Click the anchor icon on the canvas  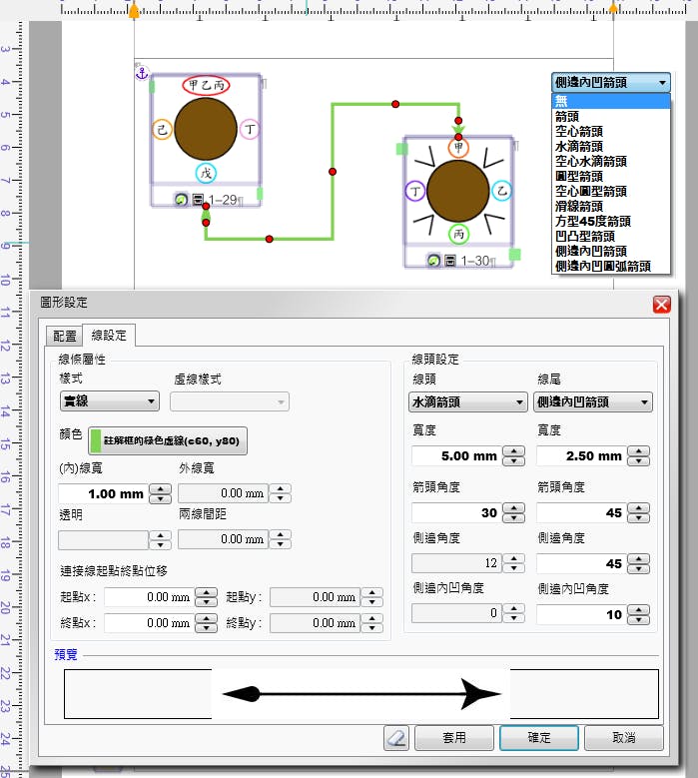tap(141, 72)
